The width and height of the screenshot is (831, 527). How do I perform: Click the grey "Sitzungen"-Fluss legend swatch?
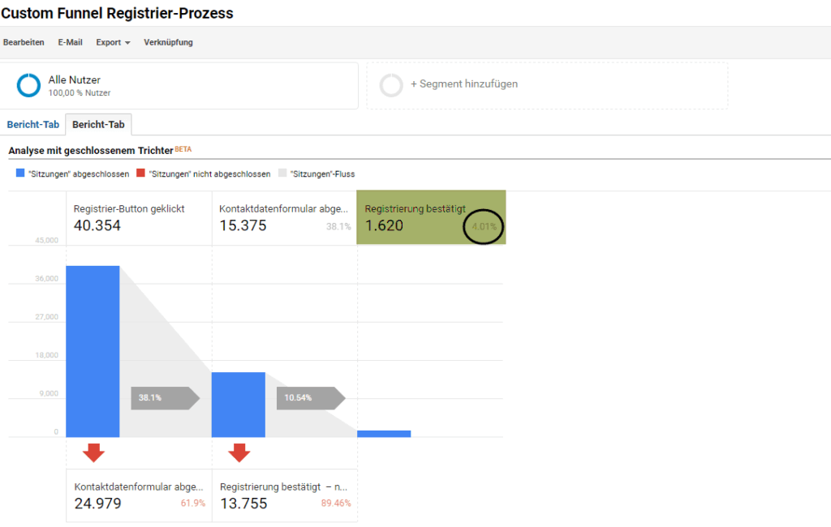[282, 174]
